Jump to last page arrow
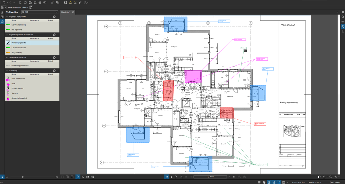 [234, 177]
